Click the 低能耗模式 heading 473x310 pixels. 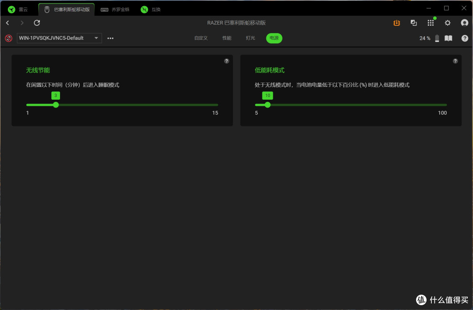click(x=269, y=70)
